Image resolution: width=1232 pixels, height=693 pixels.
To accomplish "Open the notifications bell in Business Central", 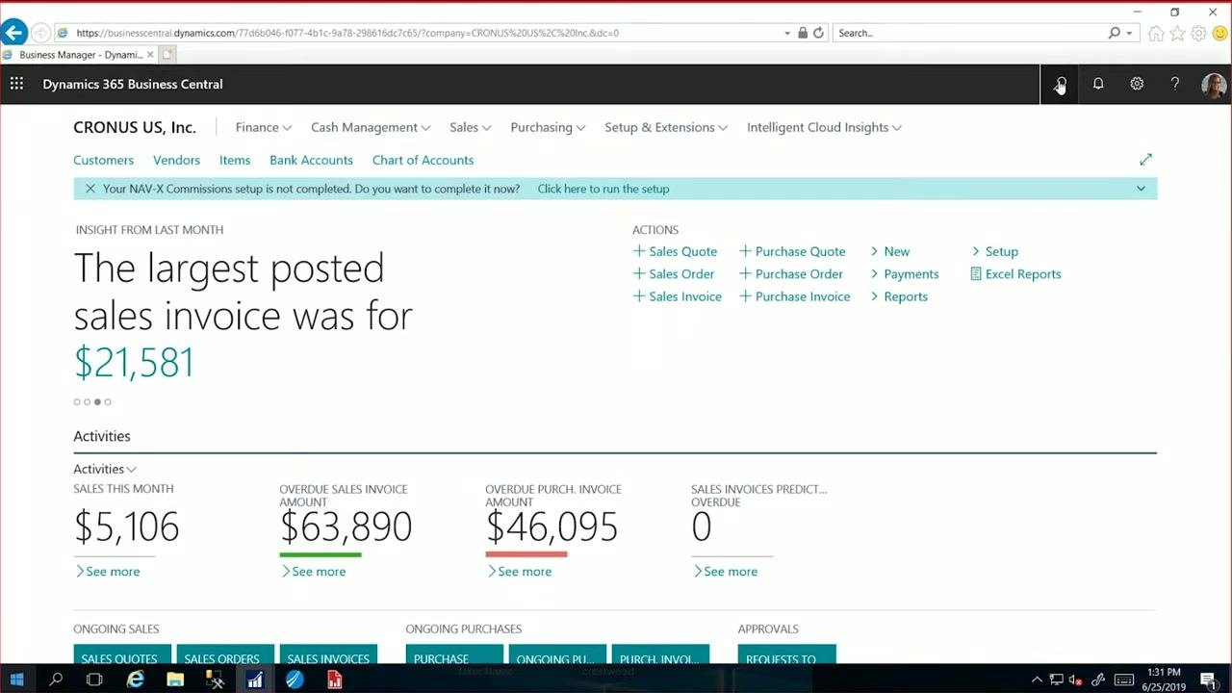I will [x=1098, y=84].
